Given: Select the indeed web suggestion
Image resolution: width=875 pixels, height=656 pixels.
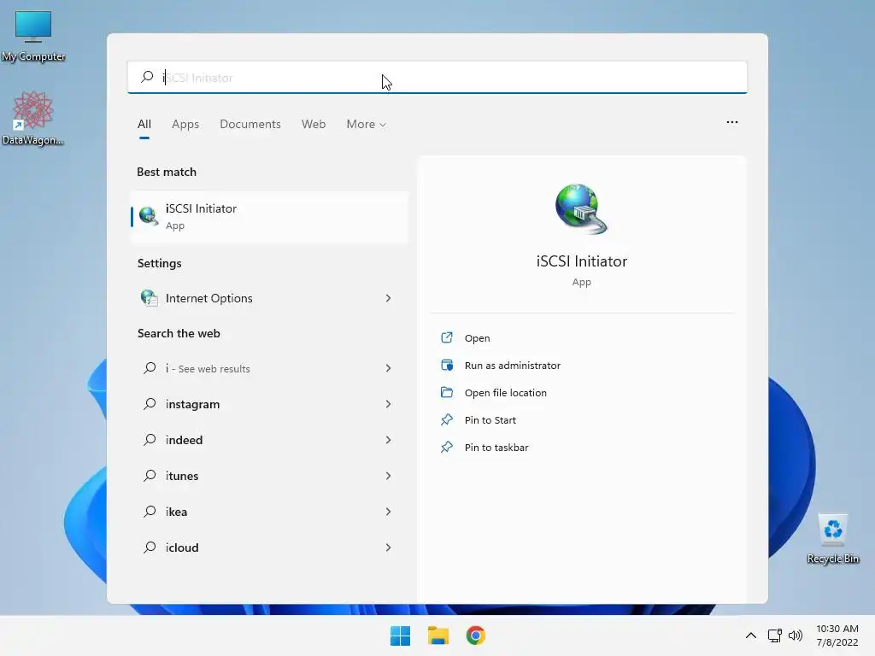Looking at the screenshot, I should click(x=269, y=440).
